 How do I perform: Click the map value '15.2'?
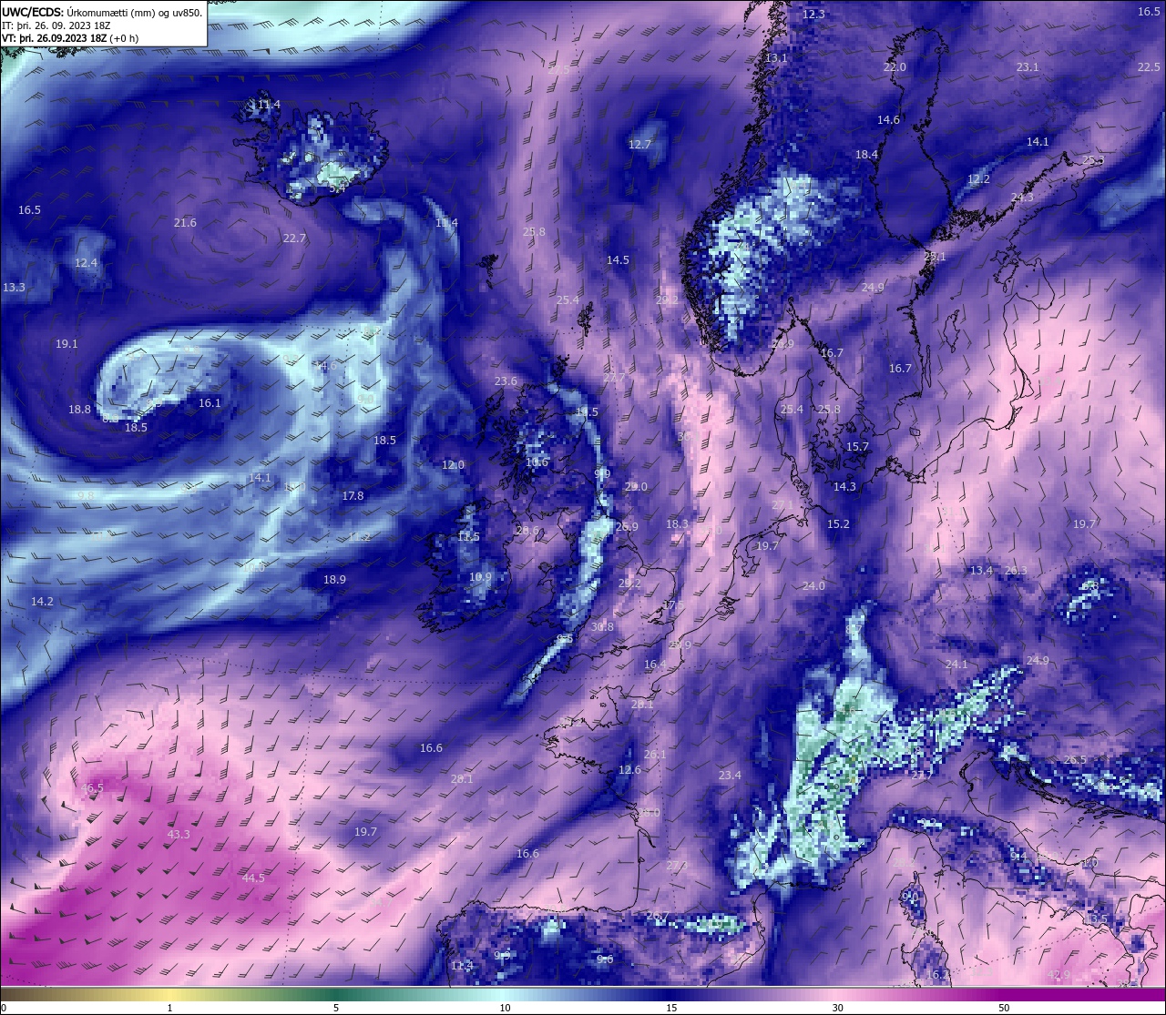838,523
